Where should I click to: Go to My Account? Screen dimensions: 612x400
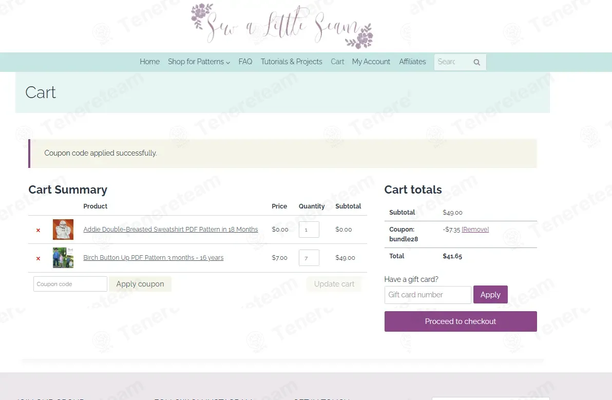coord(371,62)
